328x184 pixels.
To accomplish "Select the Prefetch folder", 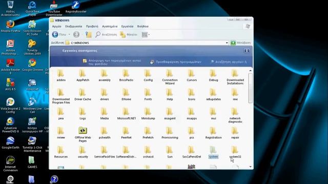I will tap(148, 133).
